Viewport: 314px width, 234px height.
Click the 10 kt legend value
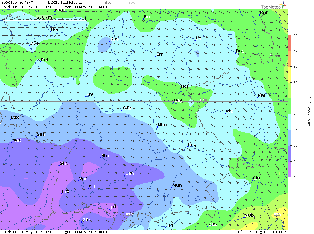tap(295, 145)
